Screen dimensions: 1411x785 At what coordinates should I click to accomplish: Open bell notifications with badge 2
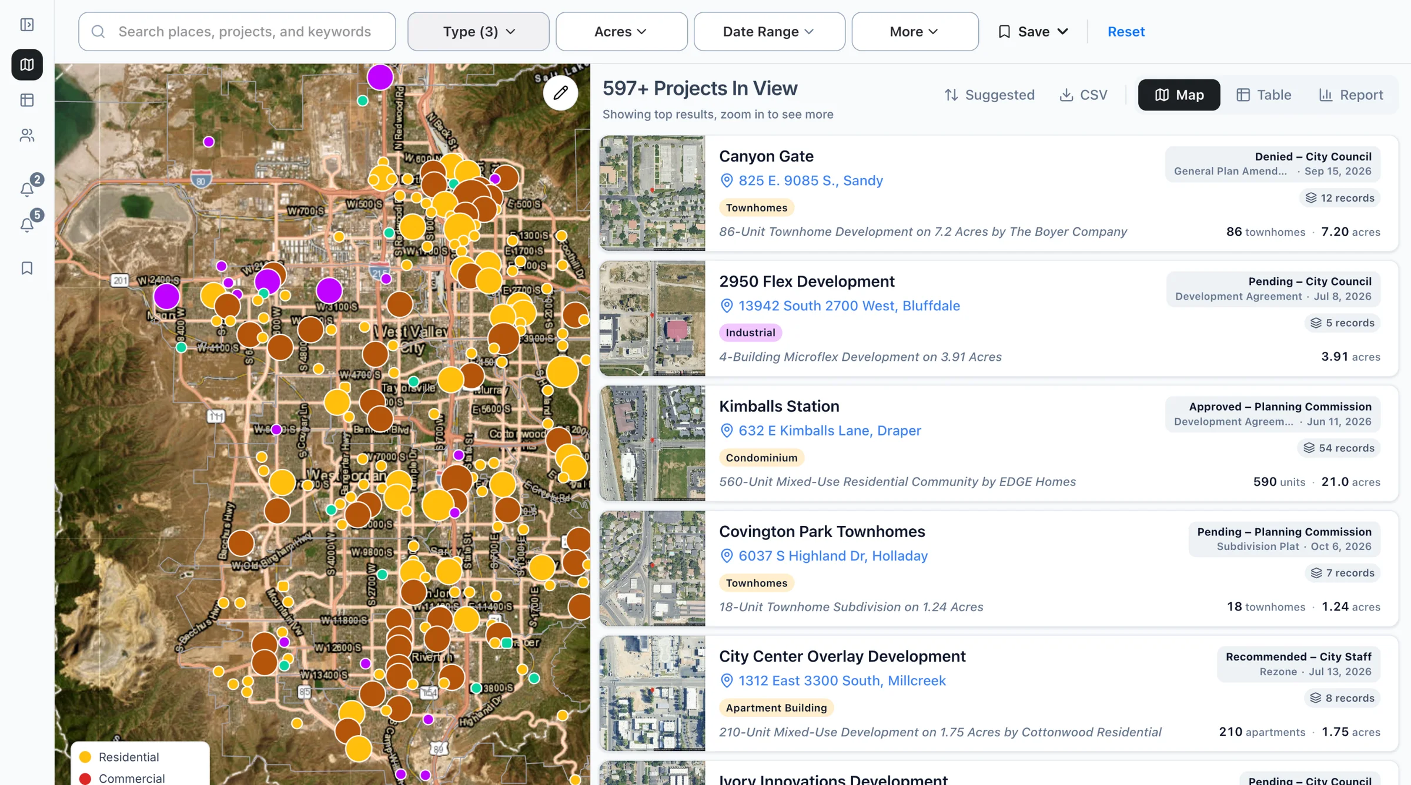point(27,189)
